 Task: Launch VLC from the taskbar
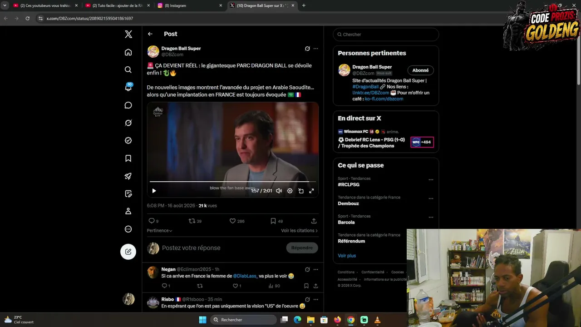coord(377,320)
